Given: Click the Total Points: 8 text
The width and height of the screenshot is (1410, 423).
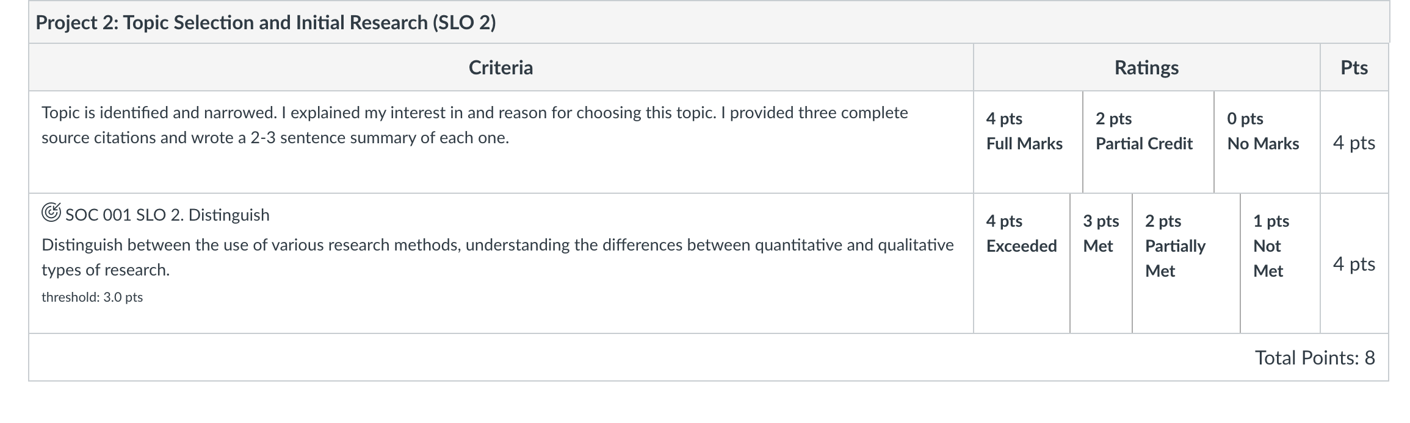Looking at the screenshot, I should tap(1315, 357).
